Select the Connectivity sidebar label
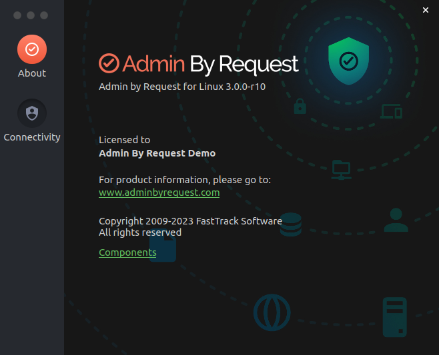The image size is (439, 355). click(32, 137)
